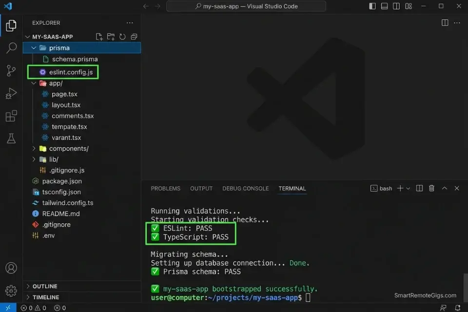Show errors and warnings count in status bar

pos(34,308)
